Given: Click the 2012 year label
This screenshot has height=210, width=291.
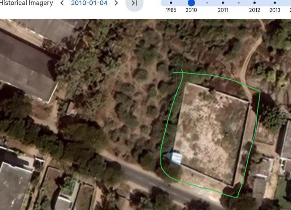Looking at the screenshot, I should click(255, 10).
